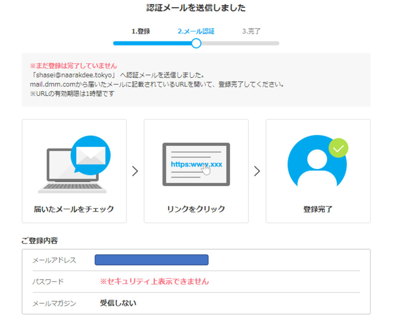Click the browser window URL illustration

pyautogui.click(x=196, y=164)
